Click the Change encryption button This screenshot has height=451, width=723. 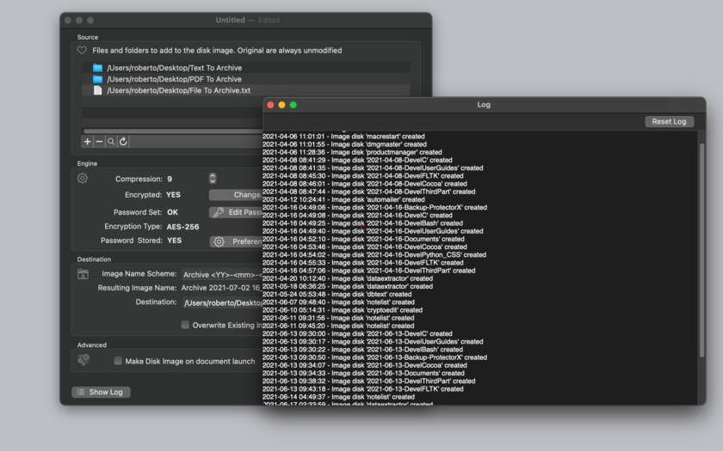236,195
